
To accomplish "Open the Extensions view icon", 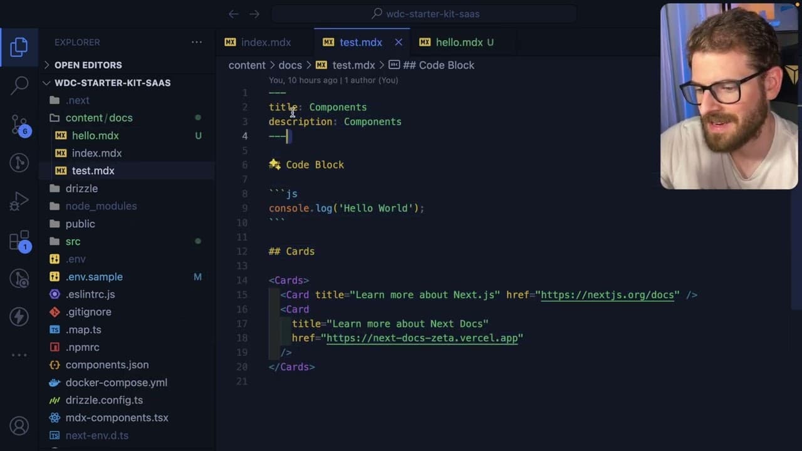I will click(19, 241).
